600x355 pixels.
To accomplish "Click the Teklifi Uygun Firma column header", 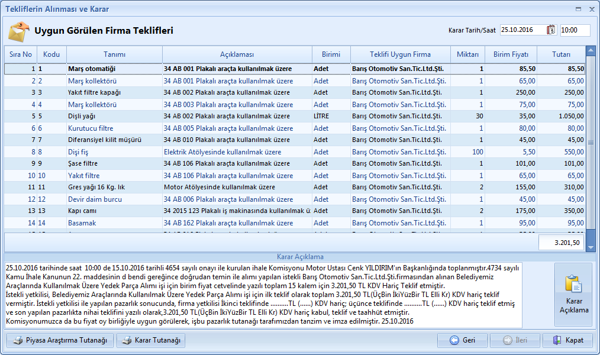I will [400, 54].
